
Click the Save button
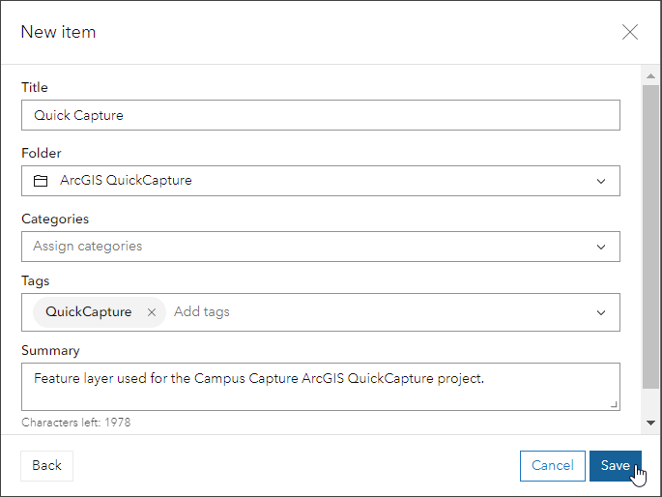(x=616, y=465)
